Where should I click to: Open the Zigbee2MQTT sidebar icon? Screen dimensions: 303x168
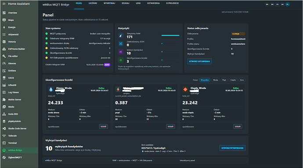[4, 157]
